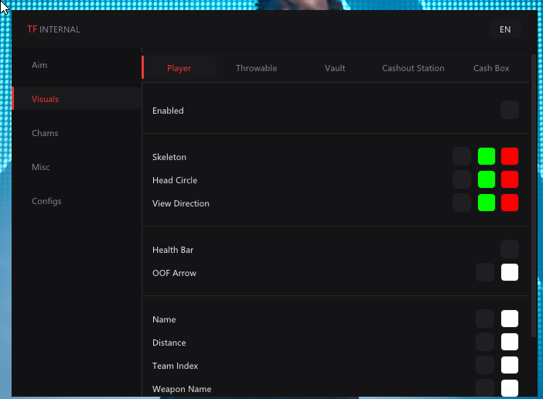Enable the Health Bar checkbox

510,249
